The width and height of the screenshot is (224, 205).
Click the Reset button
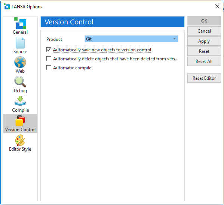(204, 51)
